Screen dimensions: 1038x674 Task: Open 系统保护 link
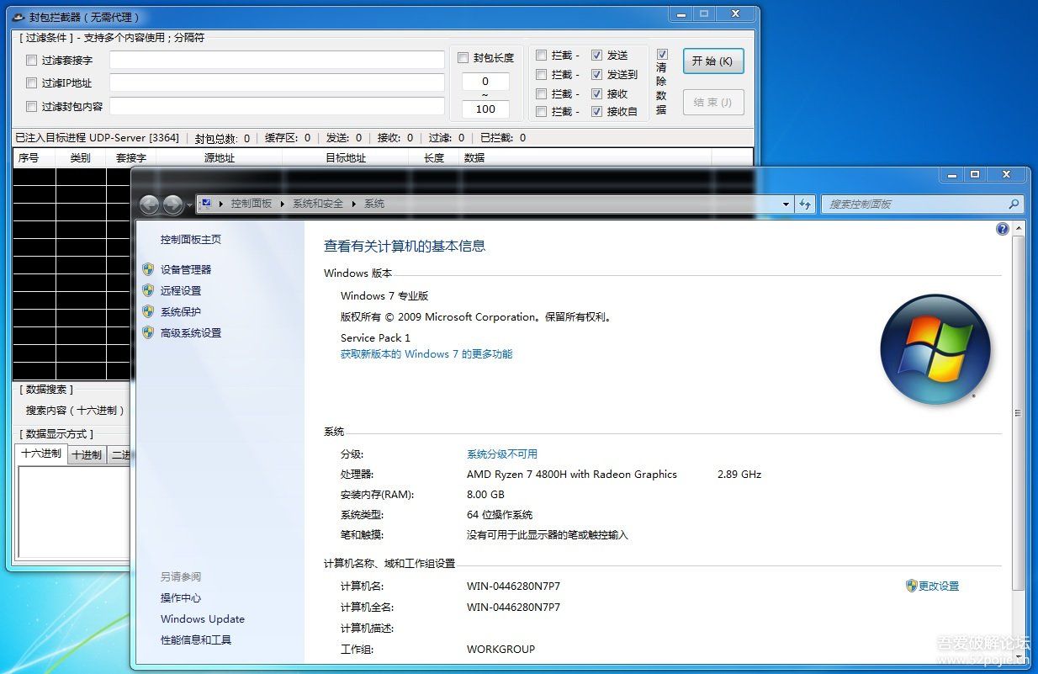click(x=181, y=311)
